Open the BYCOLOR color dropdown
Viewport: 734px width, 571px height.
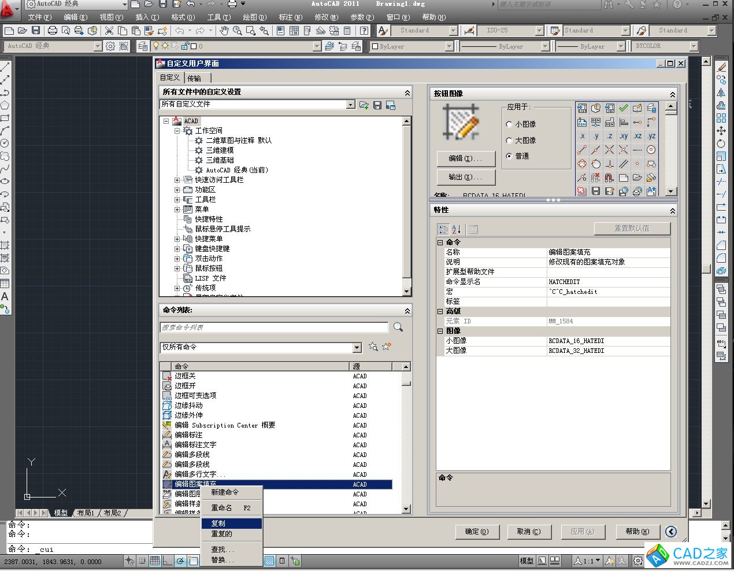694,46
